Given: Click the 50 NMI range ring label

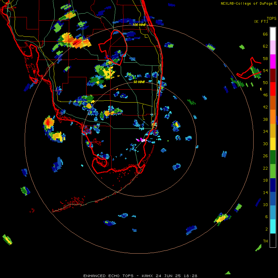Looking at the screenshot, I should coord(139,82).
